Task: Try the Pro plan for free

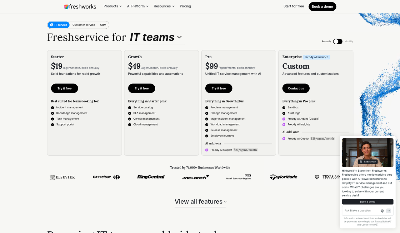Action: click(219, 88)
